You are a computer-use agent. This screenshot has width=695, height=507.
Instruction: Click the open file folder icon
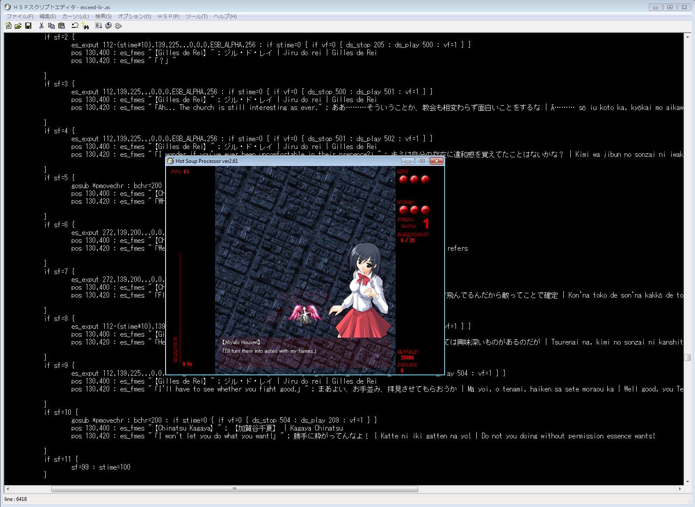(18, 26)
